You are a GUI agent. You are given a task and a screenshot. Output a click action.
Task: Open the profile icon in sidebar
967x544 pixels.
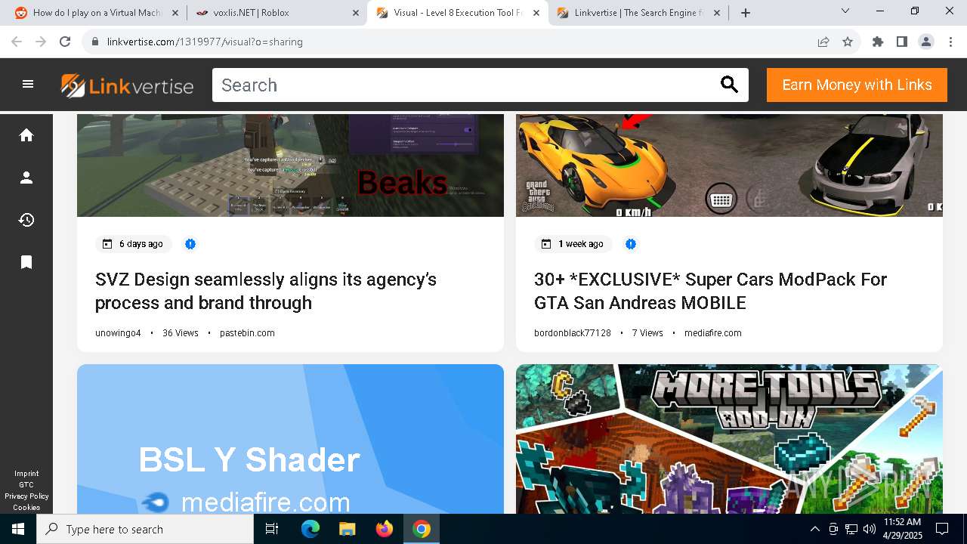pyautogui.click(x=26, y=178)
